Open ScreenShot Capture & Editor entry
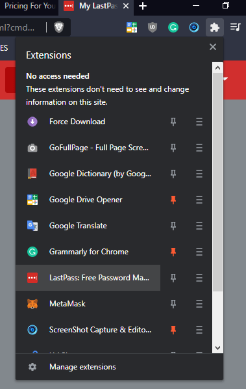This screenshot has height=389, width=246. [x=88, y=330]
